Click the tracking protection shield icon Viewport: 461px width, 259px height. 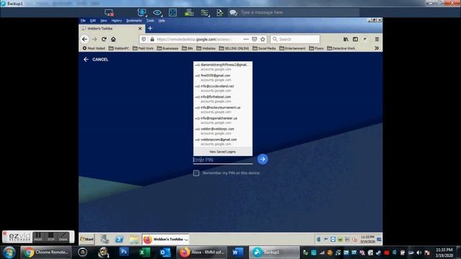pyautogui.click(x=143, y=39)
